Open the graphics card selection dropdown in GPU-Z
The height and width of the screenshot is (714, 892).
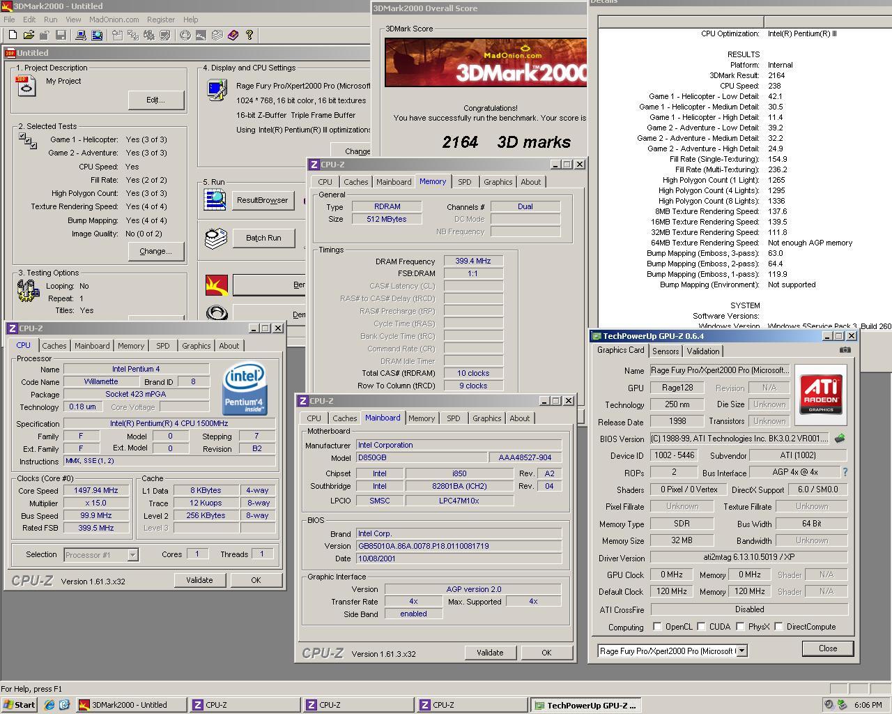coord(741,651)
